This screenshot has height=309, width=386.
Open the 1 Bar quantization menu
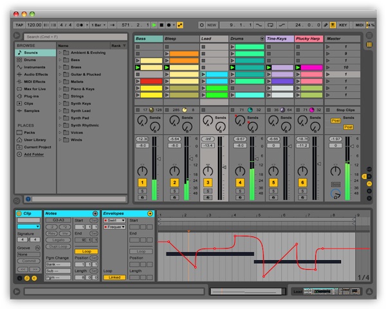click(98, 25)
